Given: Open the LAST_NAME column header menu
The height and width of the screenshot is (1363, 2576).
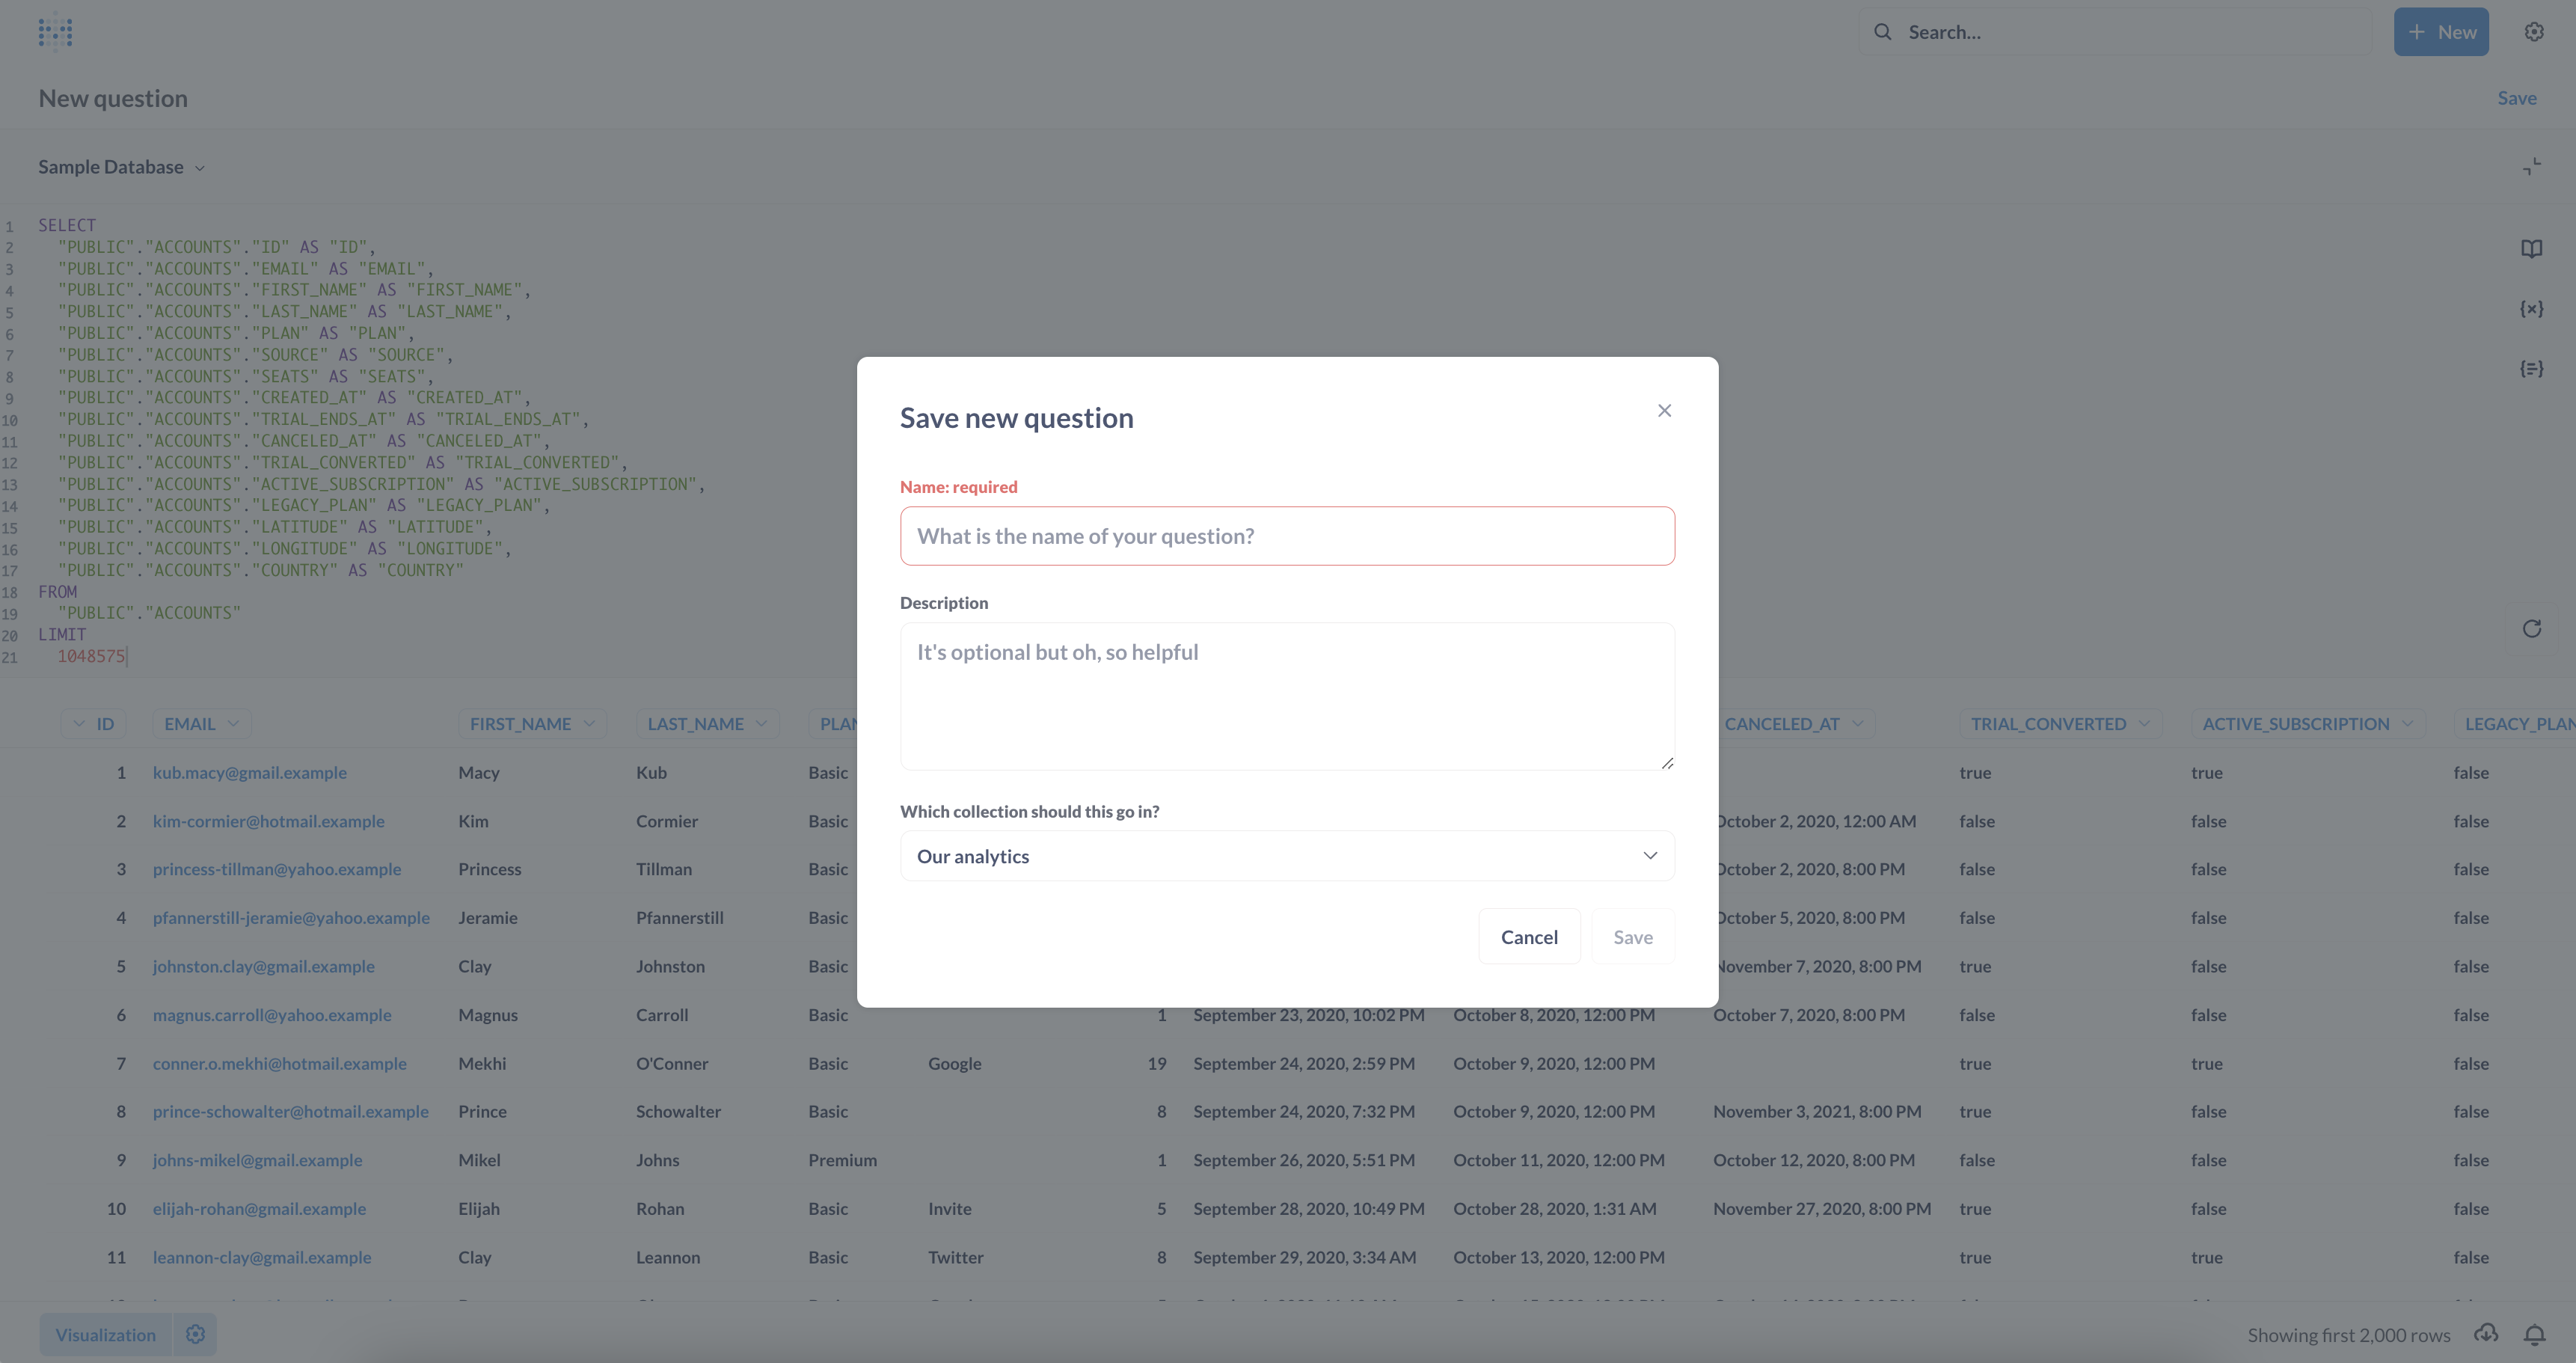Looking at the screenshot, I should coord(707,724).
